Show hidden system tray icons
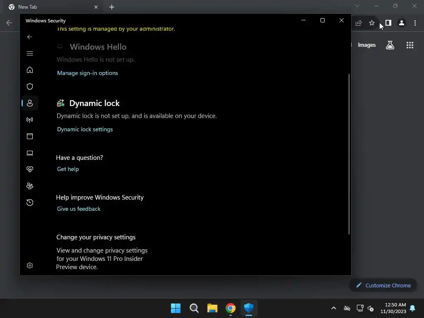 tap(334, 308)
